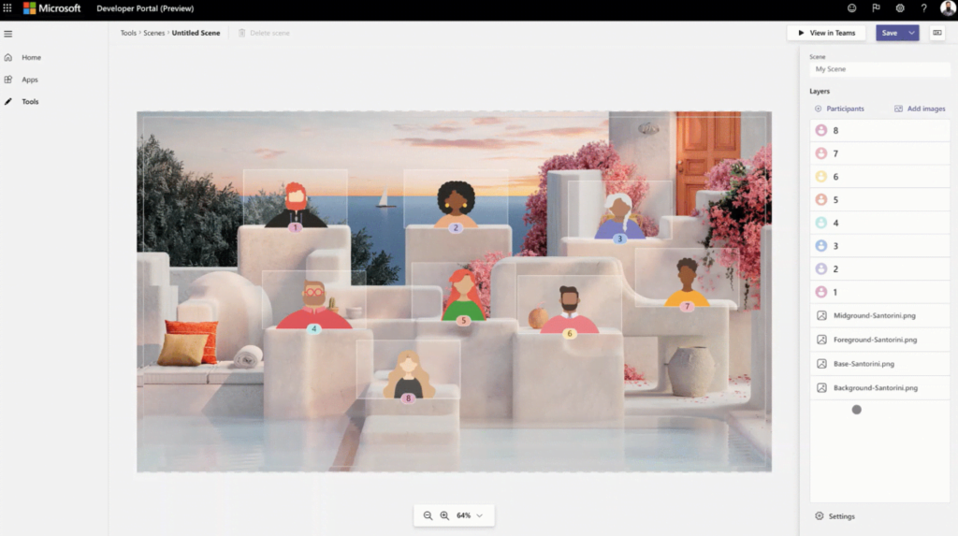This screenshot has height=536, width=958.
Task: Expand the 64% zoom level dropdown
Action: 480,515
